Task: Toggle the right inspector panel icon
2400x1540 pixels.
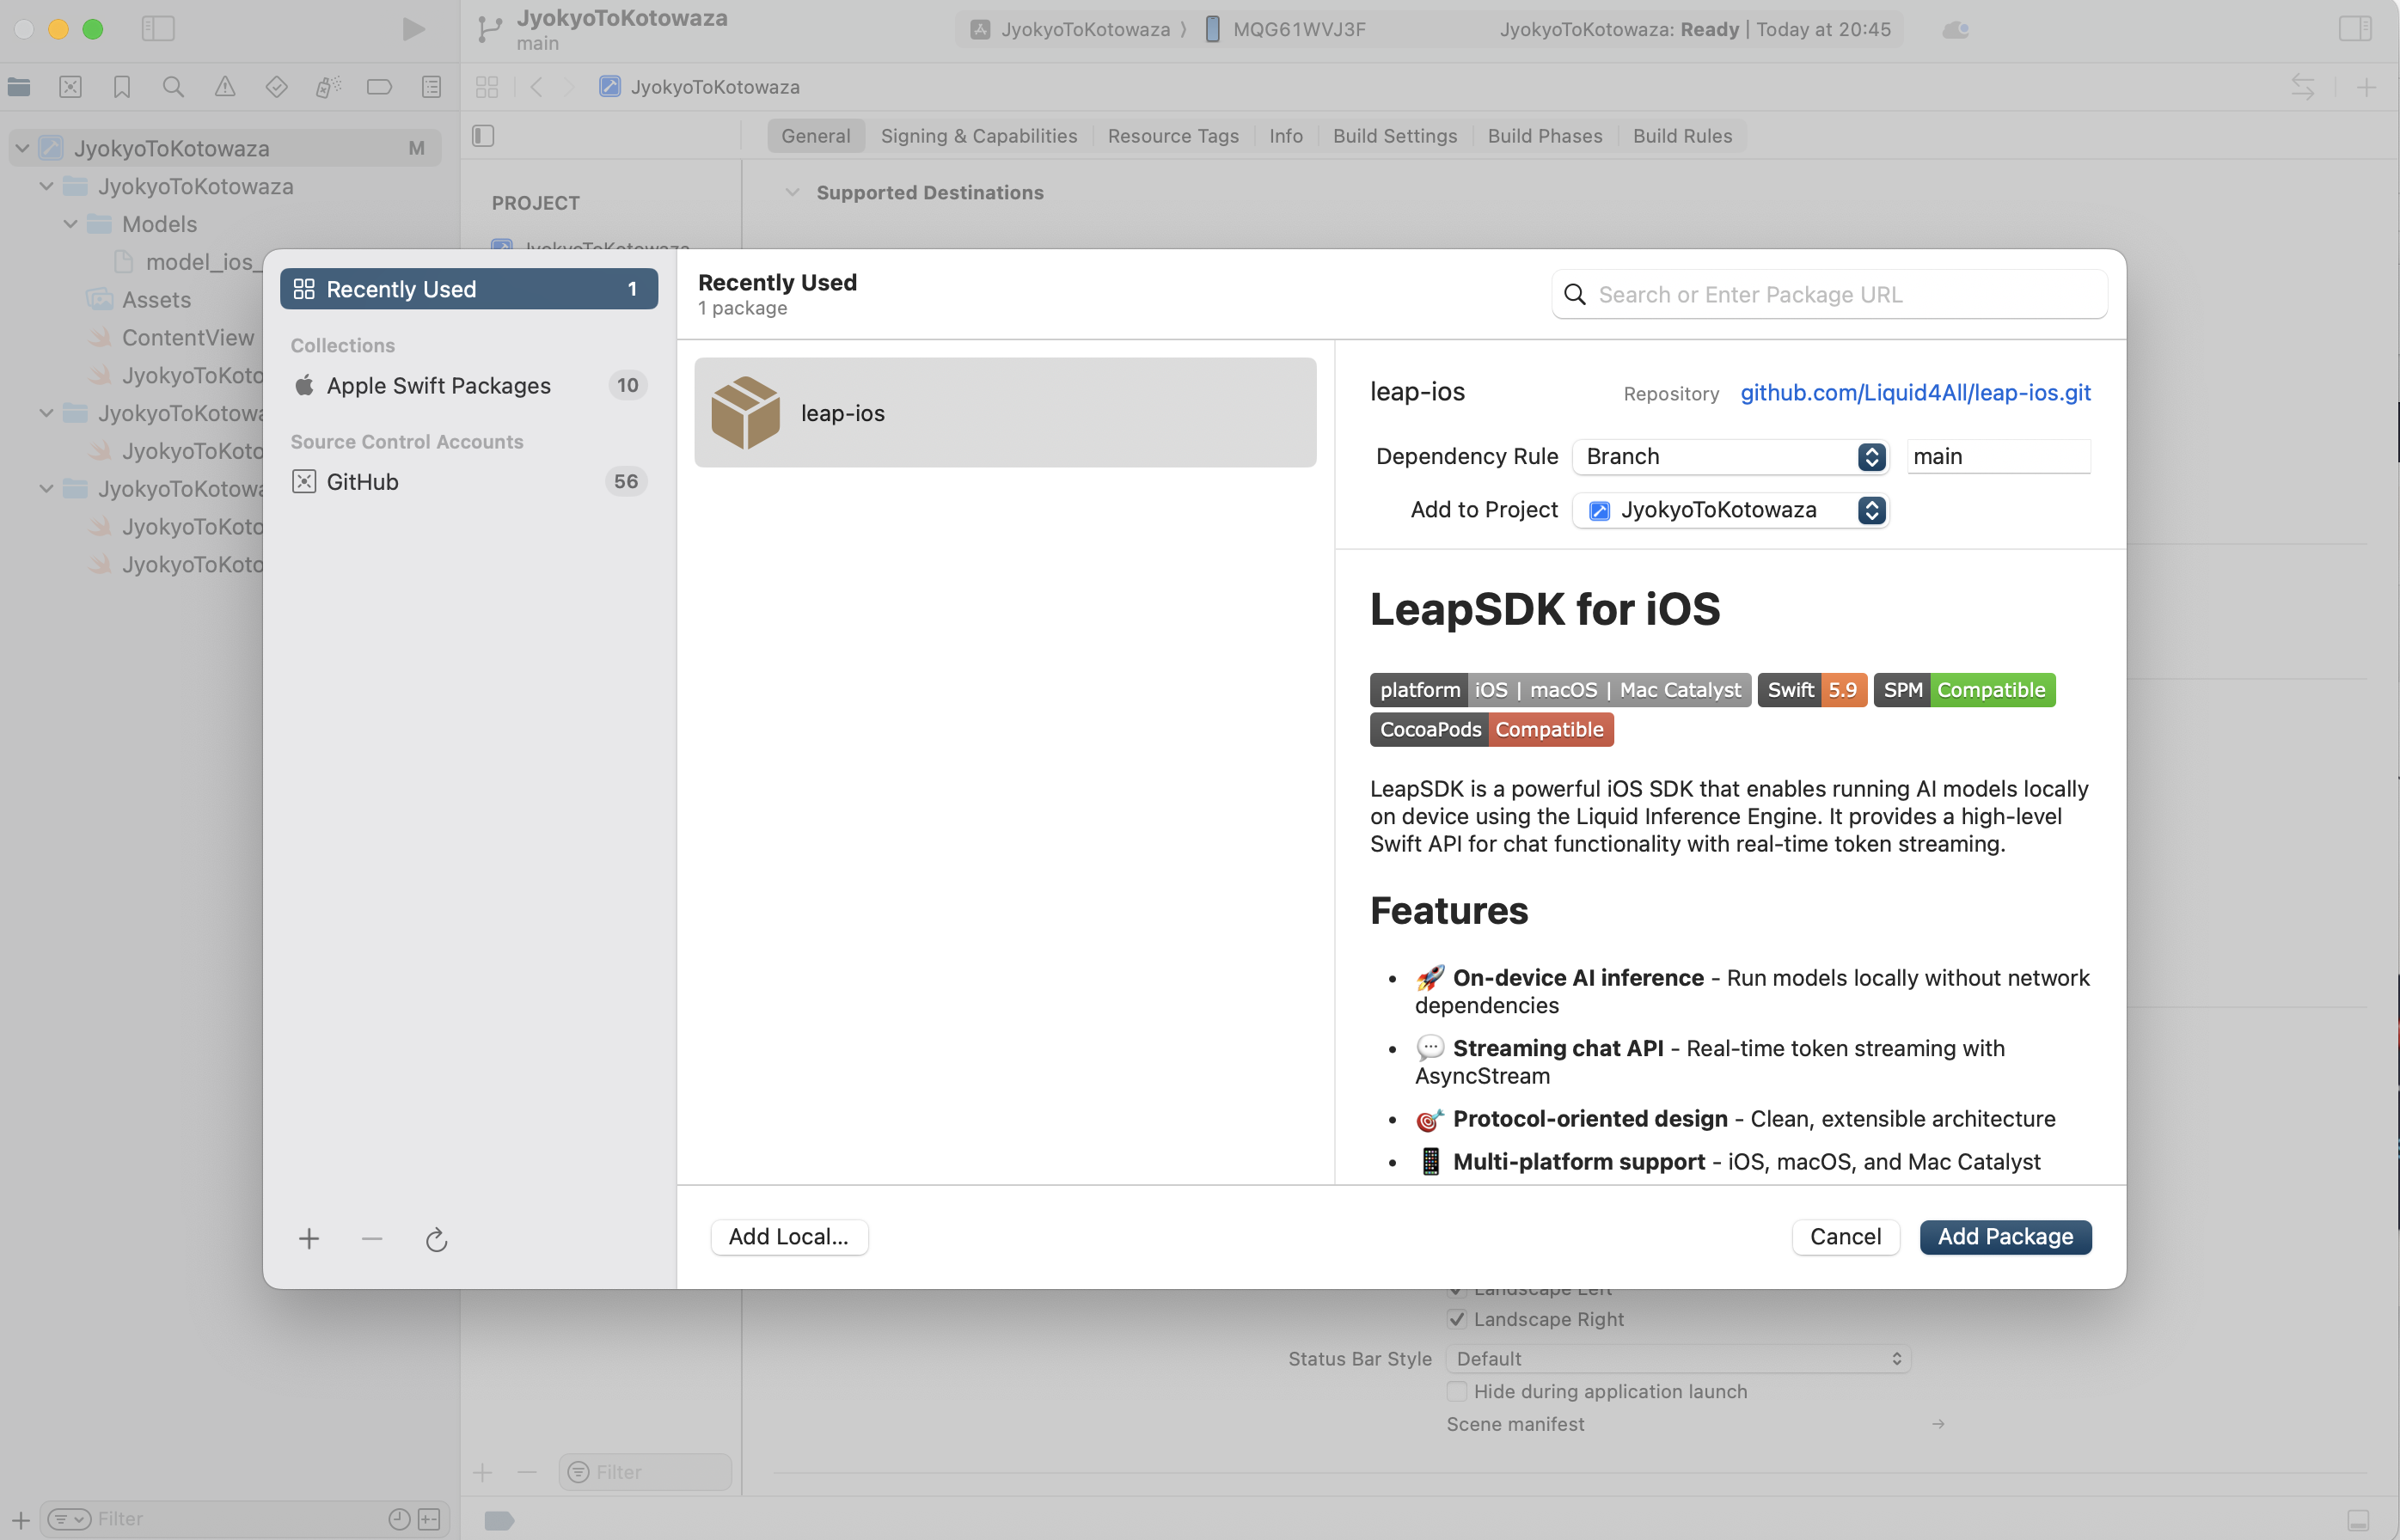Action: (2355, 29)
